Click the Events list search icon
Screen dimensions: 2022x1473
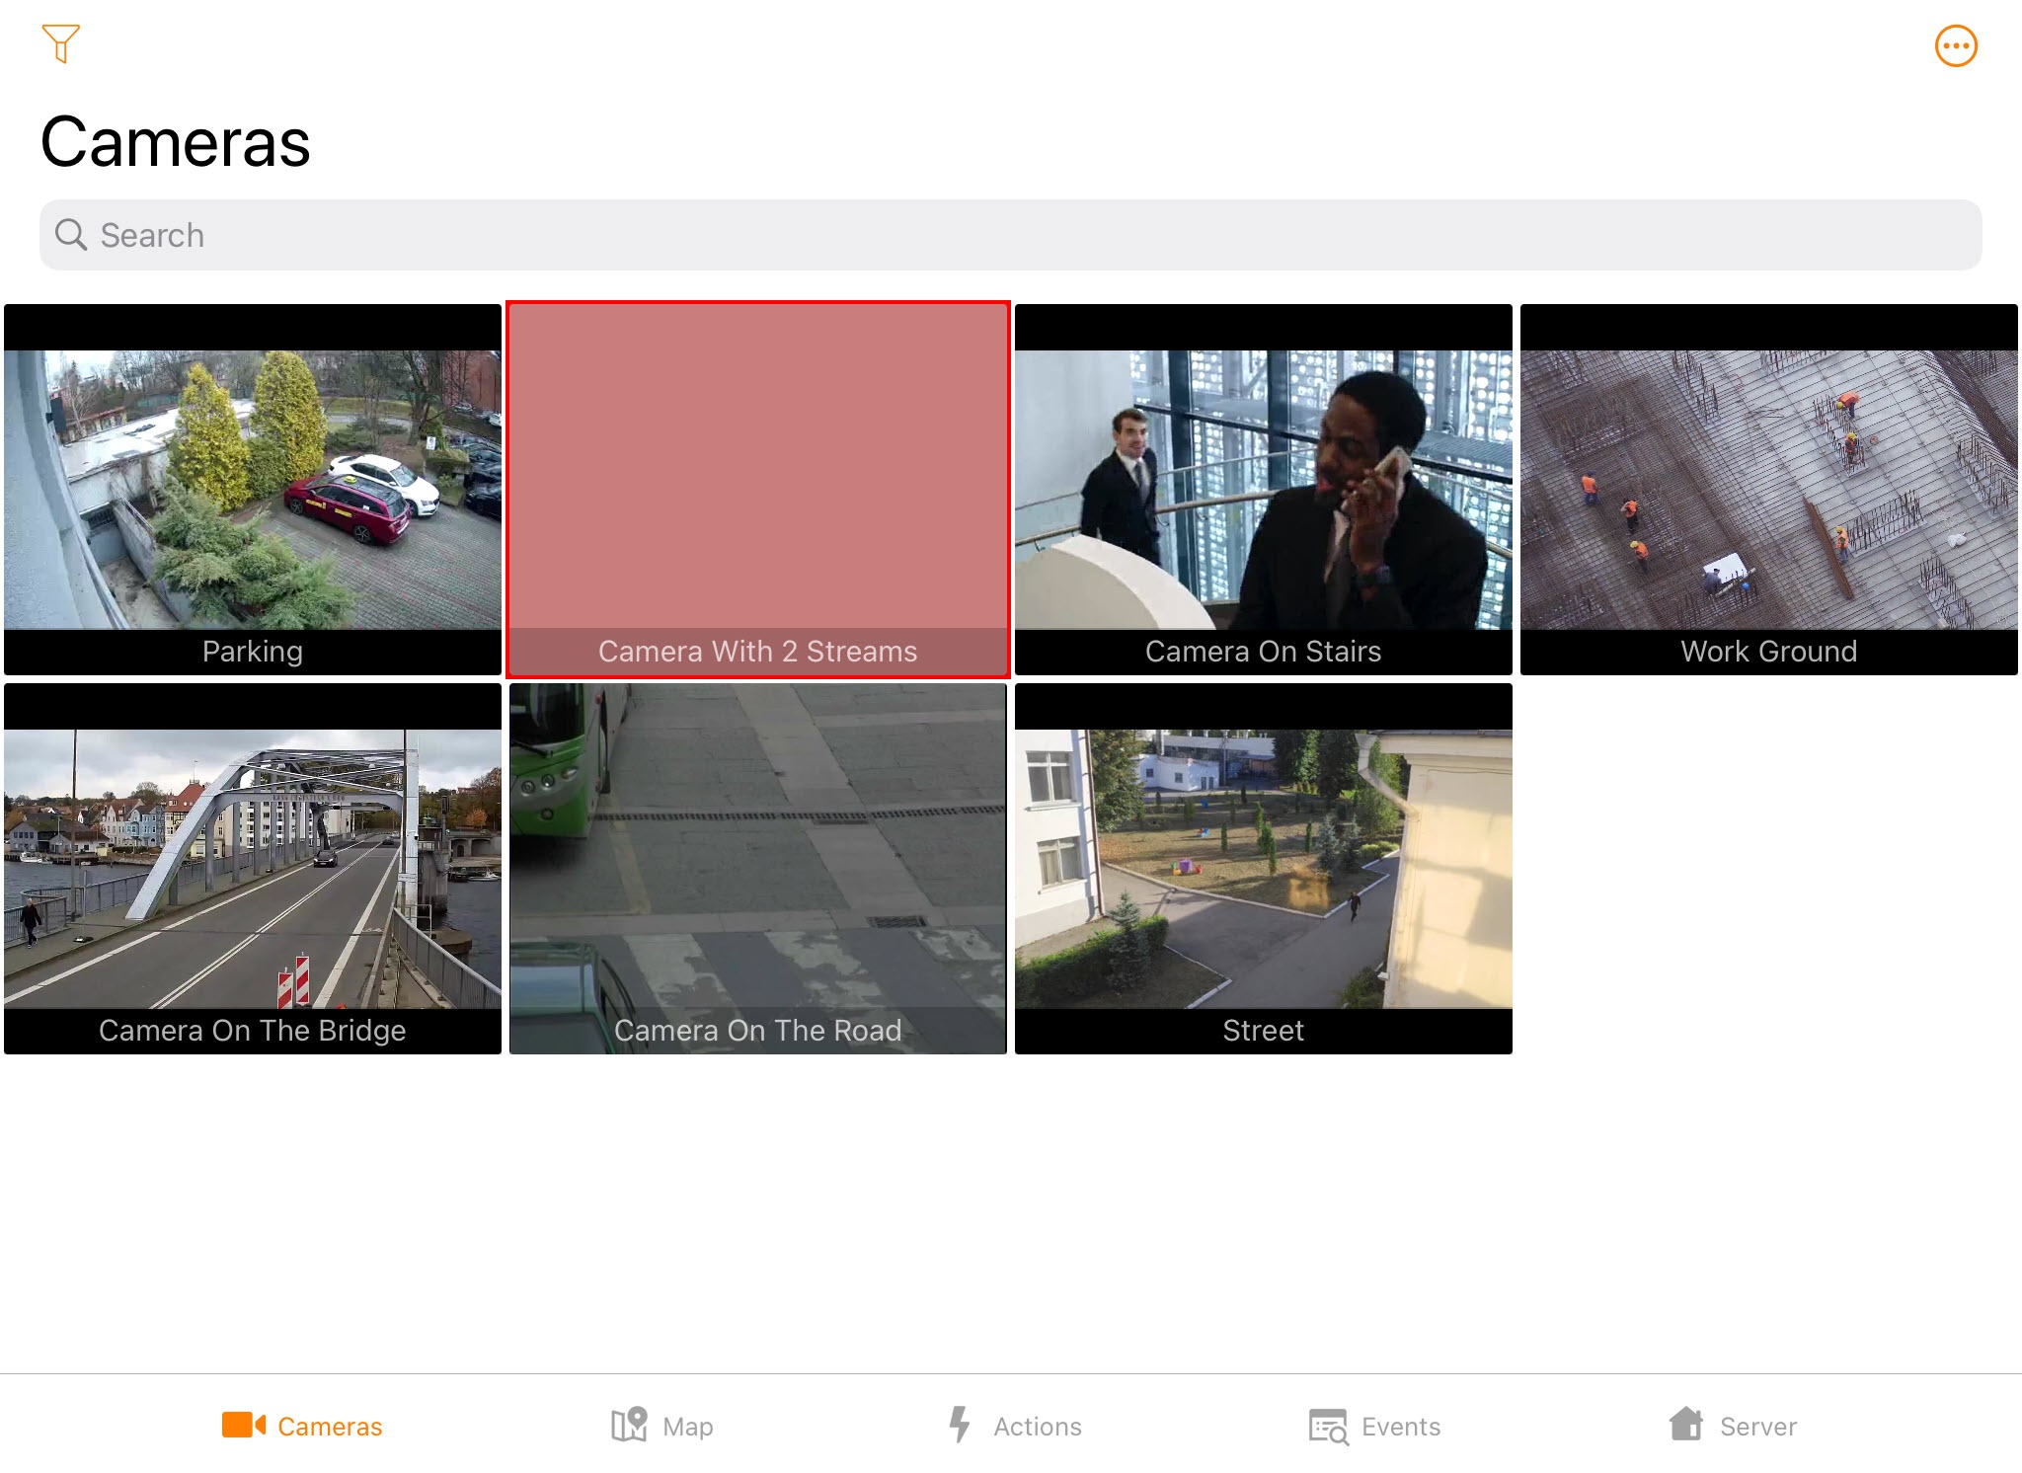pyautogui.click(x=1328, y=1427)
